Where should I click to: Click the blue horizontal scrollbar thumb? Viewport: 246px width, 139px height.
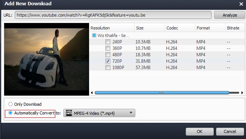pos(162,93)
